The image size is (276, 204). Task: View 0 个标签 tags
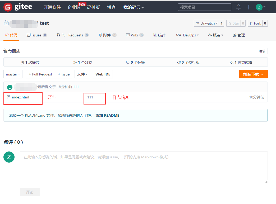136,62
